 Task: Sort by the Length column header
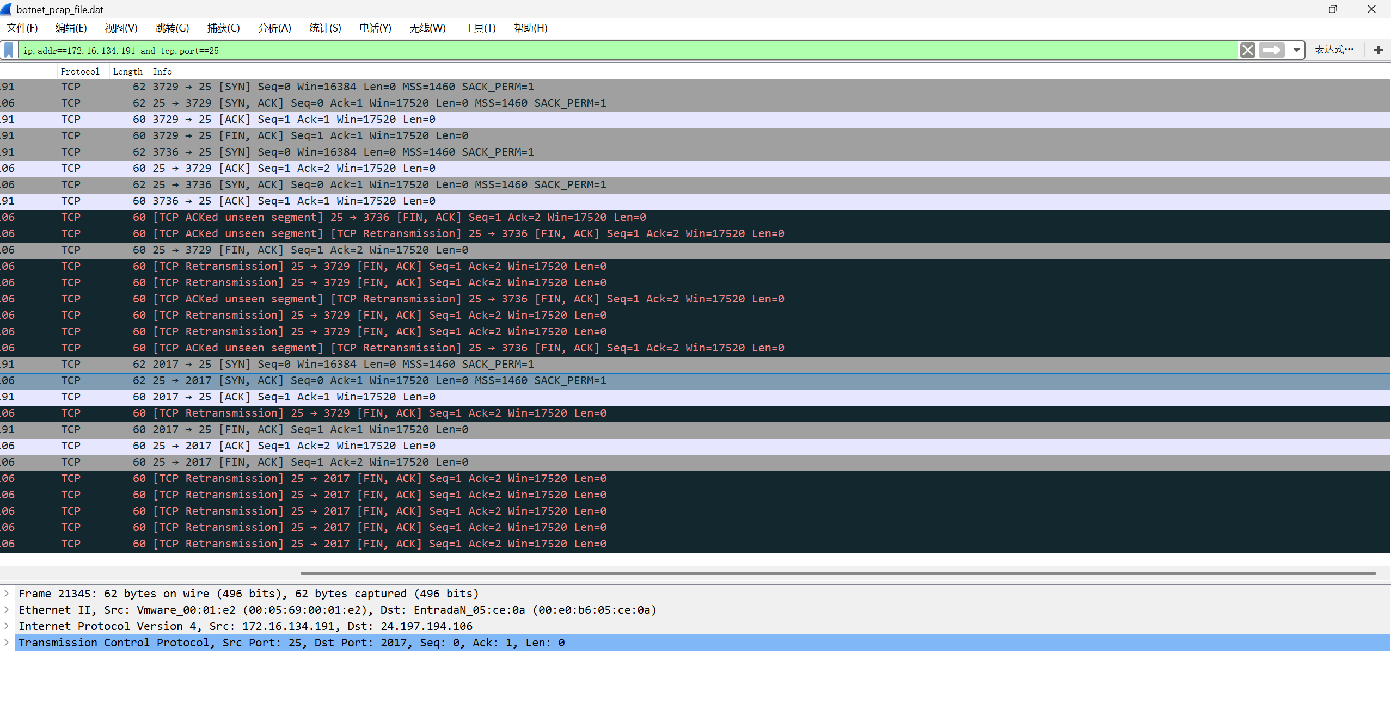click(127, 71)
